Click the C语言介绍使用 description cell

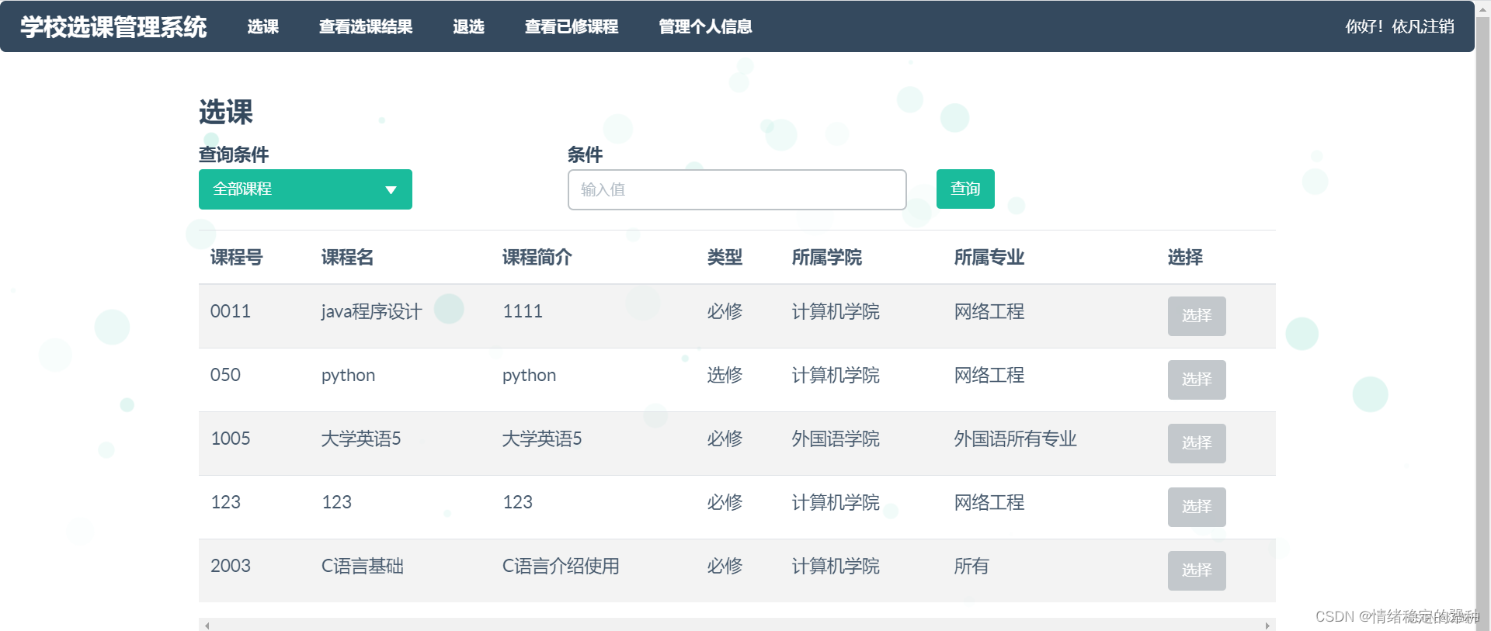point(561,566)
